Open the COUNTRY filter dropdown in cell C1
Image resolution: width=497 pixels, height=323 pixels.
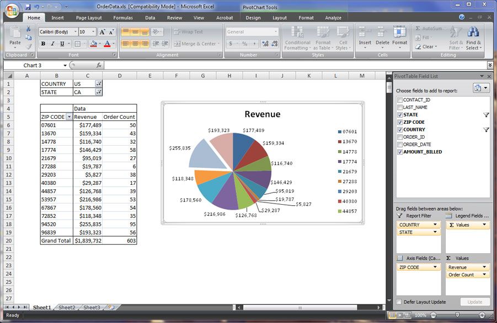[x=99, y=84]
